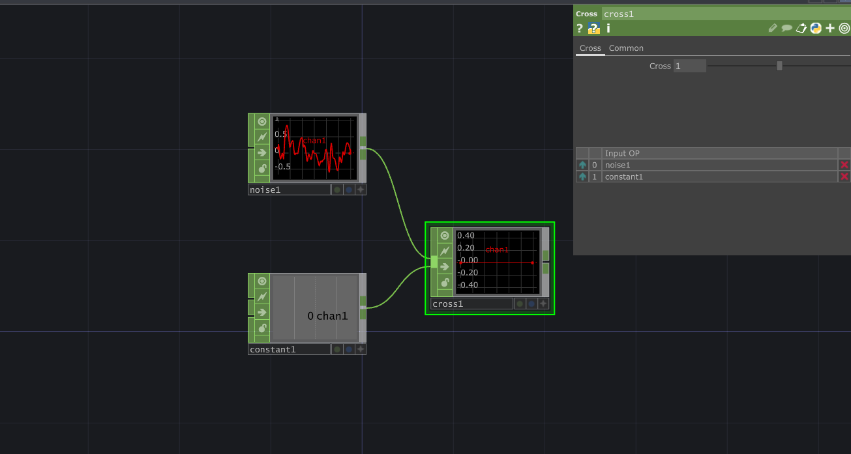Toggle lock flag on cross1 node
The height and width of the screenshot is (454, 851).
(x=445, y=283)
